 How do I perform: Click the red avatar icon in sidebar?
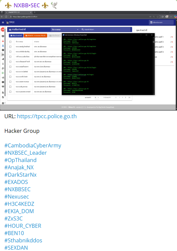pos(3,30)
